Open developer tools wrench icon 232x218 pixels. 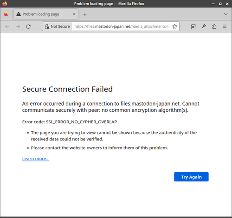coord(204,26)
